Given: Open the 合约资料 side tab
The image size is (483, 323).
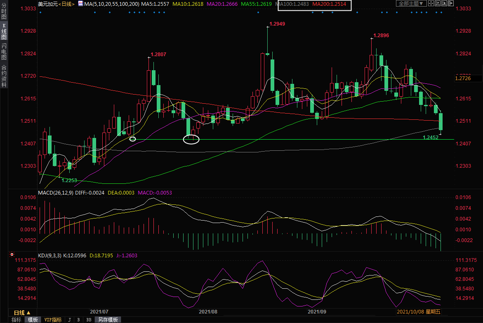Looking at the screenshot, I should (x=4, y=76).
